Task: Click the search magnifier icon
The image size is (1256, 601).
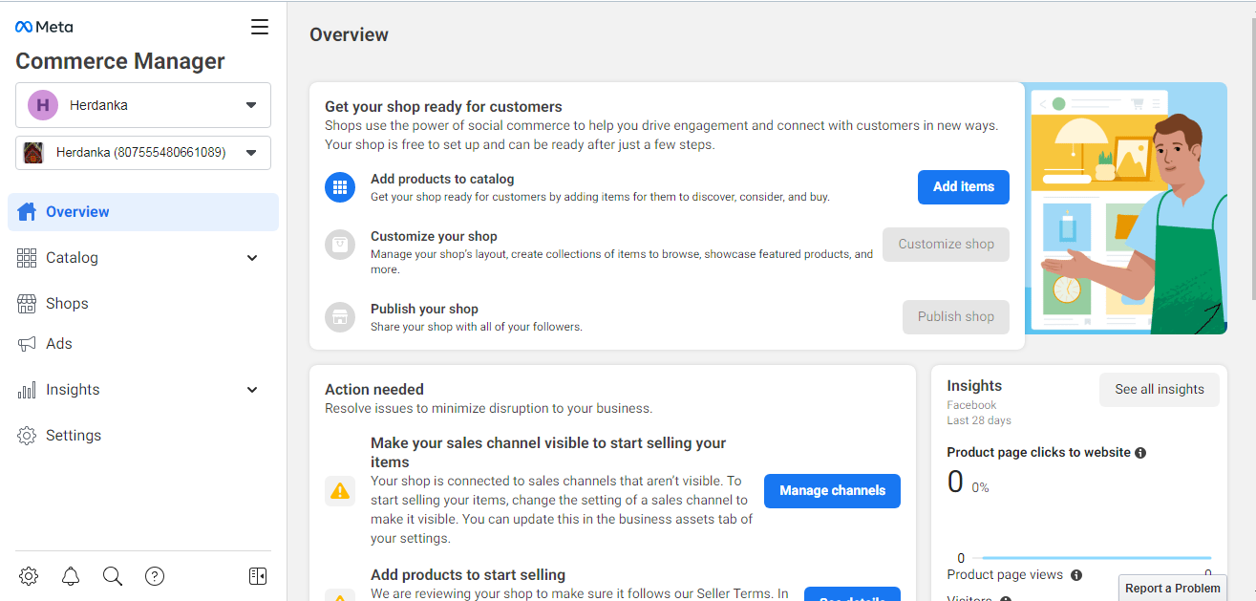Action: click(x=113, y=576)
